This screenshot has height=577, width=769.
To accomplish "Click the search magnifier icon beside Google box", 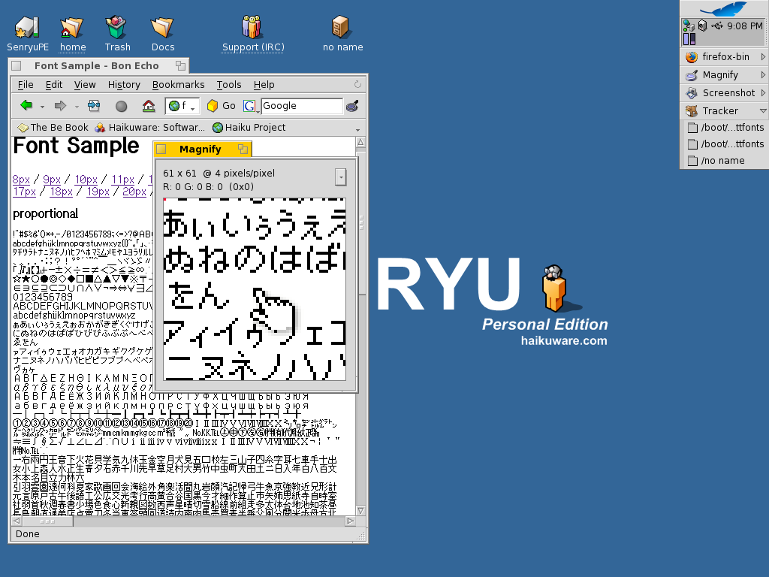I will (352, 106).
